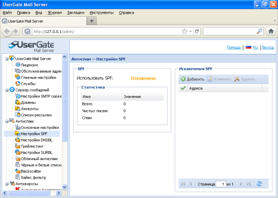
Task: Click the Грейлистинг icon
Action: pyautogui.click(x=17, y=146)
